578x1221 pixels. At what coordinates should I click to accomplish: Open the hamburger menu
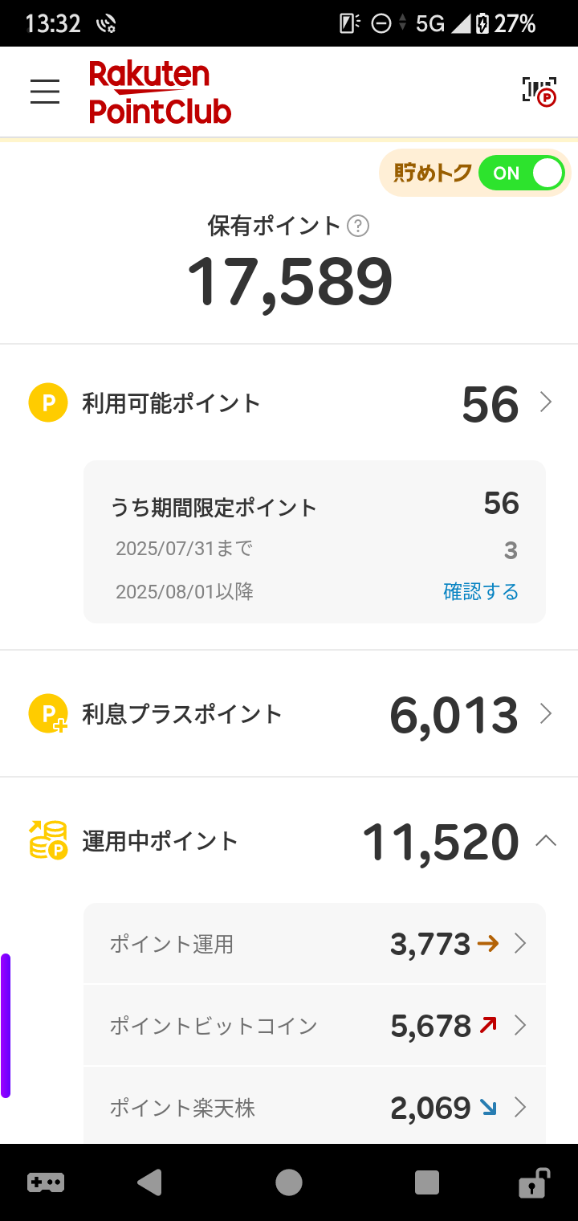tap(45, 92)
